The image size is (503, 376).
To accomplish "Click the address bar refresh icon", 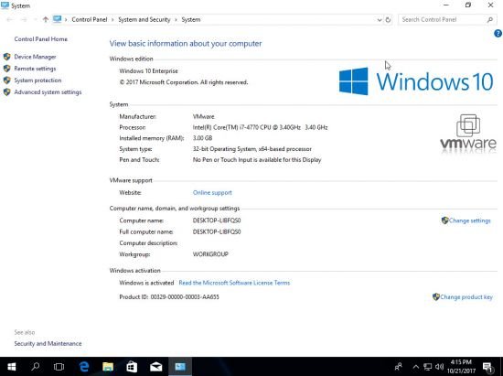I will point(388,20).
